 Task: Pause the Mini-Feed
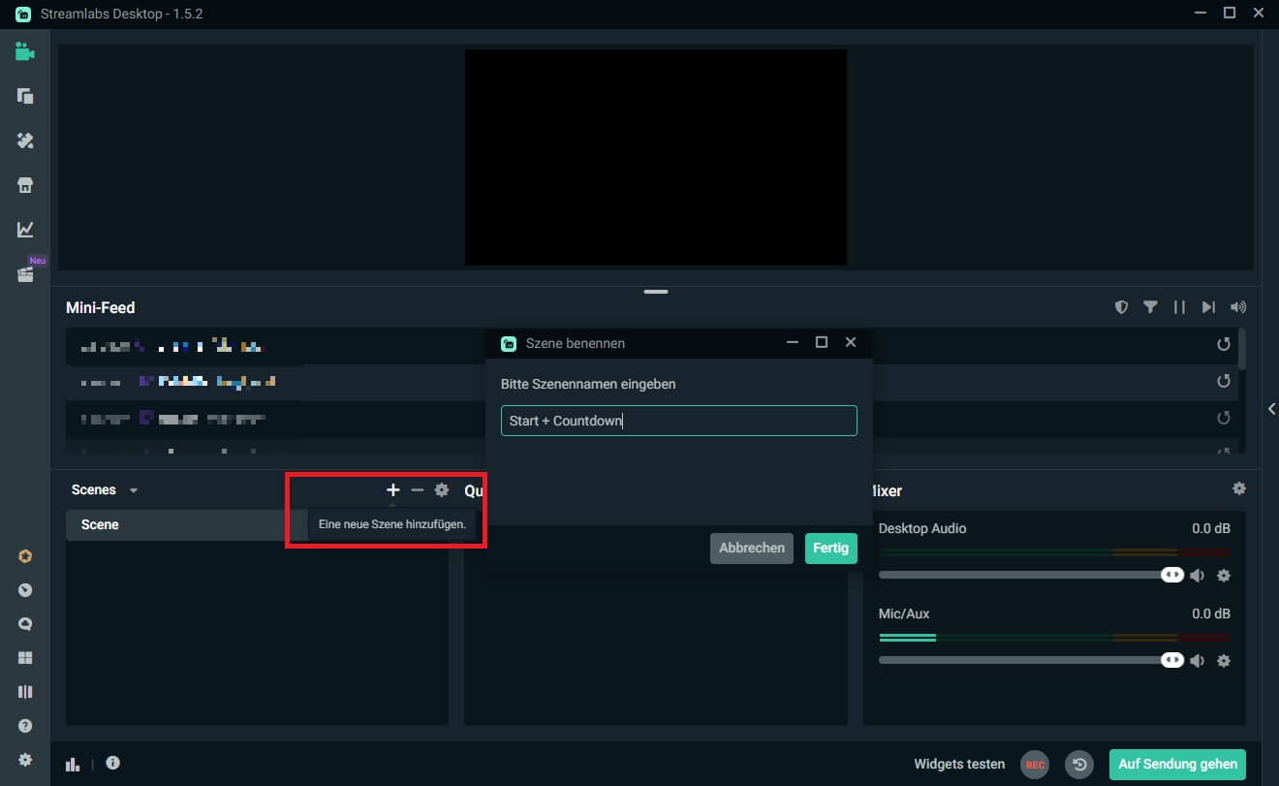1179,306
